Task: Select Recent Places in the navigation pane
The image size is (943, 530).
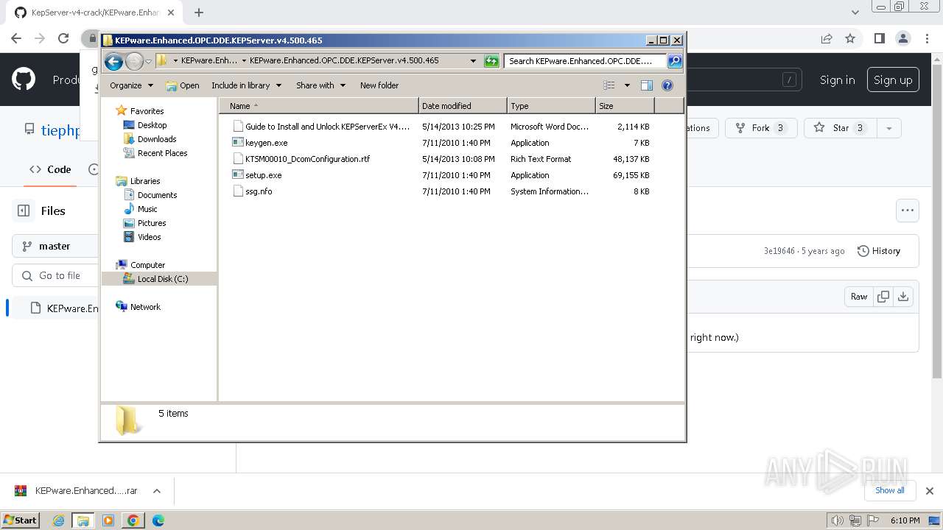Action: (x=162, y=153)
